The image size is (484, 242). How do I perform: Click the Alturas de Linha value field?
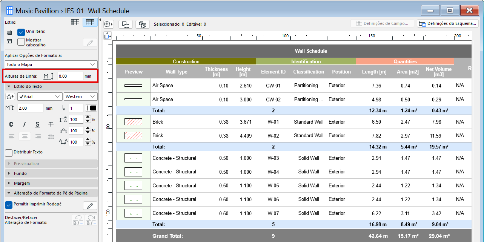tap(70, 76)
